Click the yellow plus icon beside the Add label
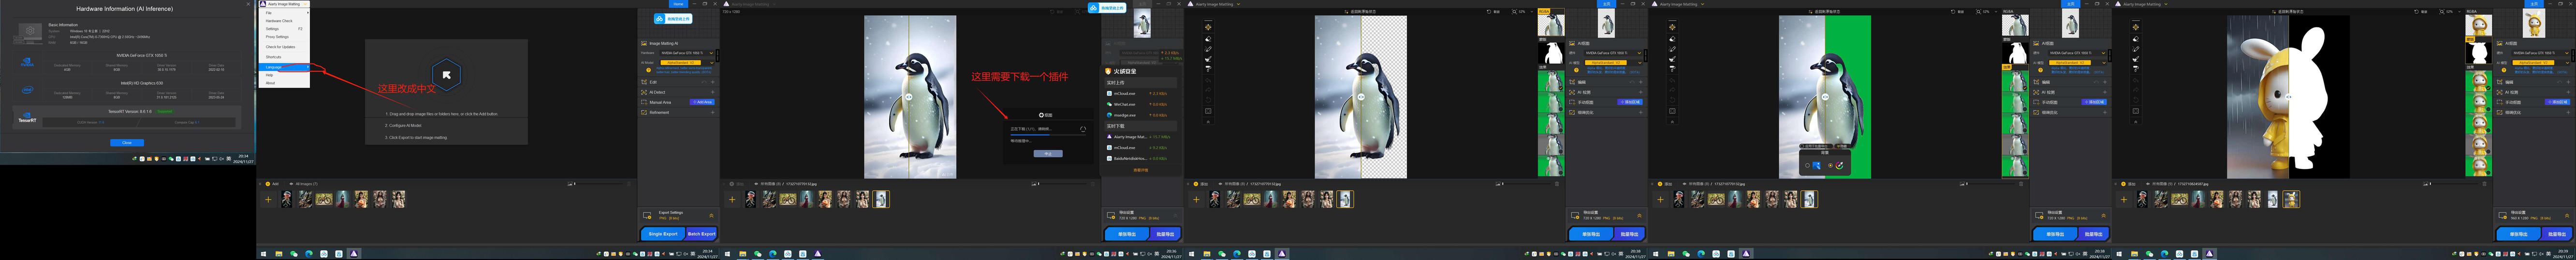 coord(267,183)
